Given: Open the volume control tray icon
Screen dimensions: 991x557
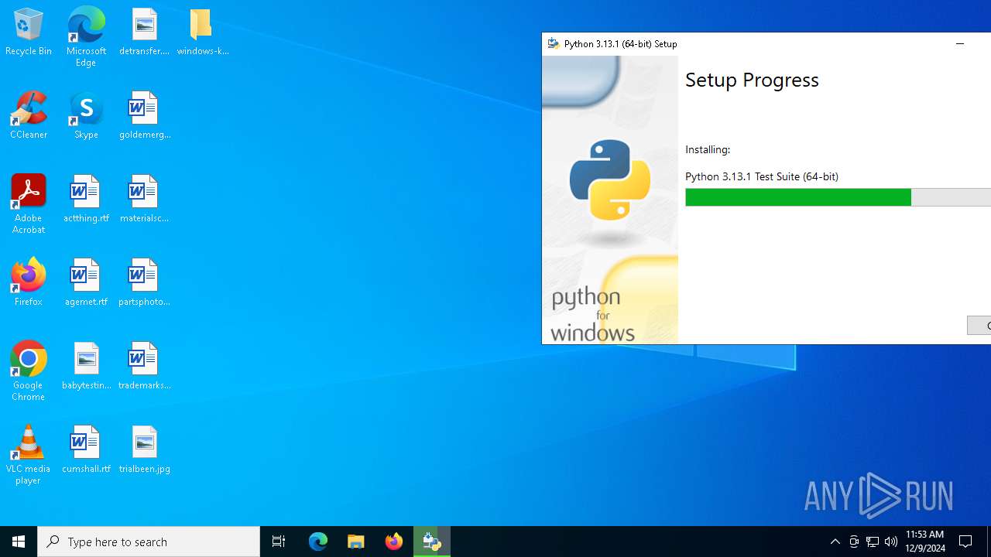Looking at the screenshot, I should 891,542.
